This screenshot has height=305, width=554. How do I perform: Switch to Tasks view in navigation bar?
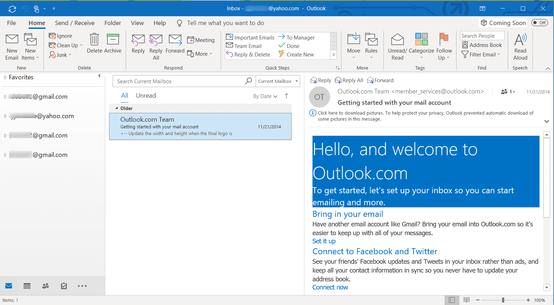[64, 286]
